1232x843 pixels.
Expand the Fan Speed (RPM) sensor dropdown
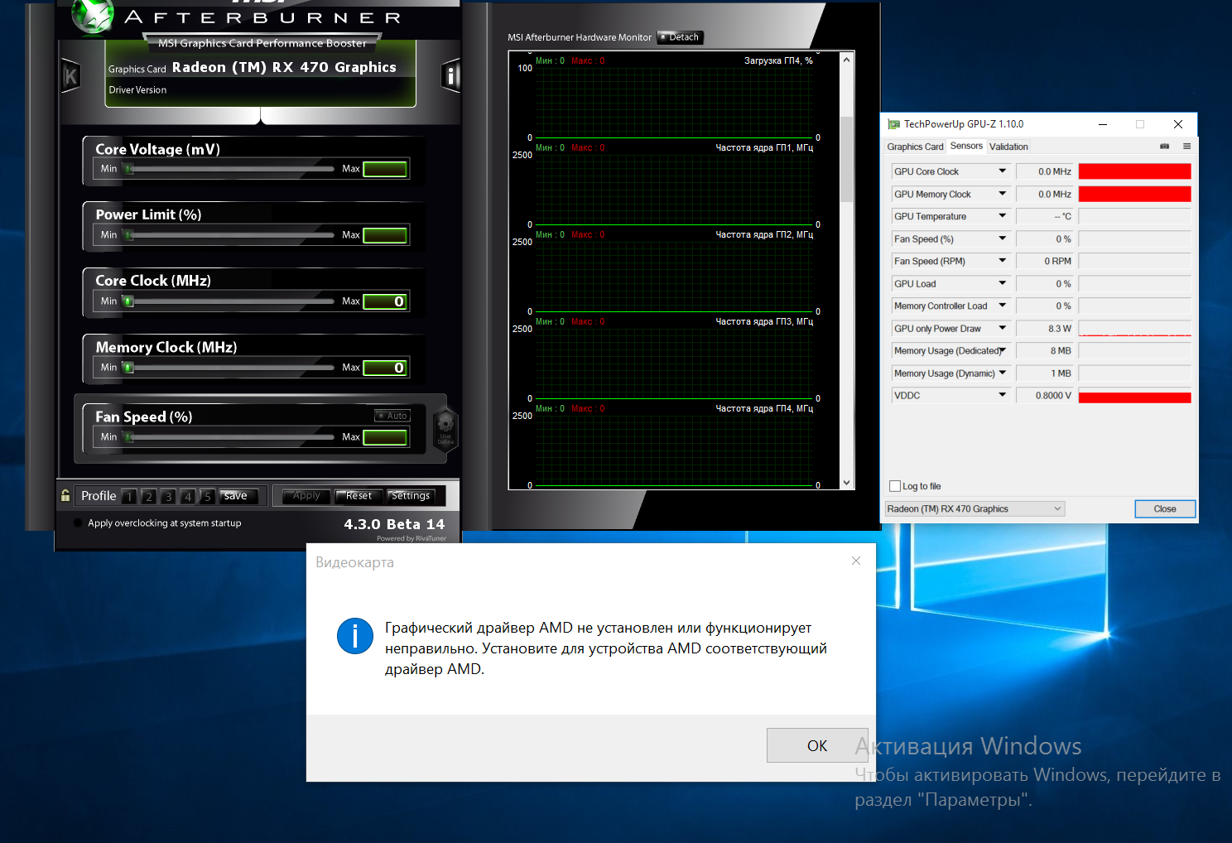coord(1003,261)
